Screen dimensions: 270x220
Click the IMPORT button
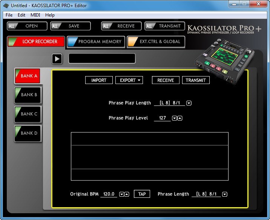pos(99,80)
